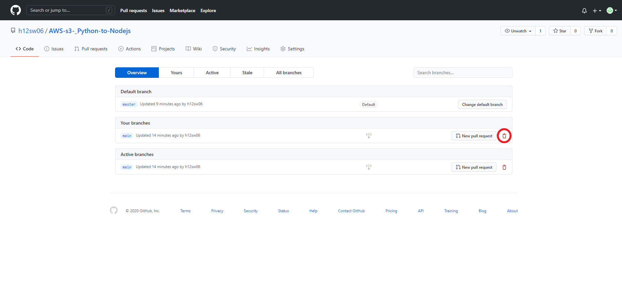Open the Training footer link
This screenshot has height=290, width=622.
[x=451, y=211]
